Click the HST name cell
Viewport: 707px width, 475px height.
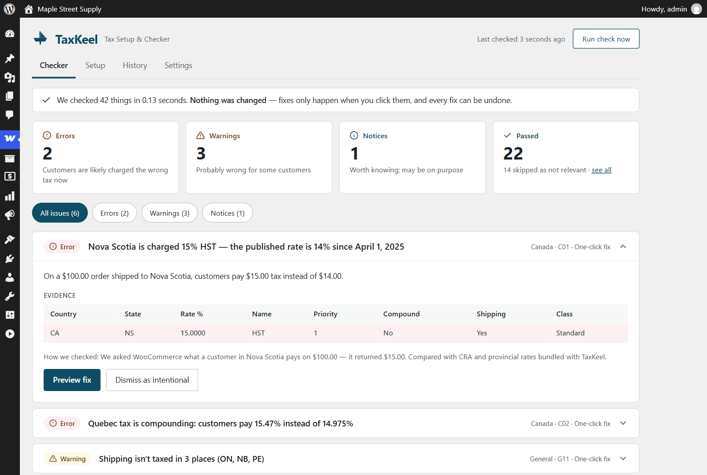(x=258, y=333)
